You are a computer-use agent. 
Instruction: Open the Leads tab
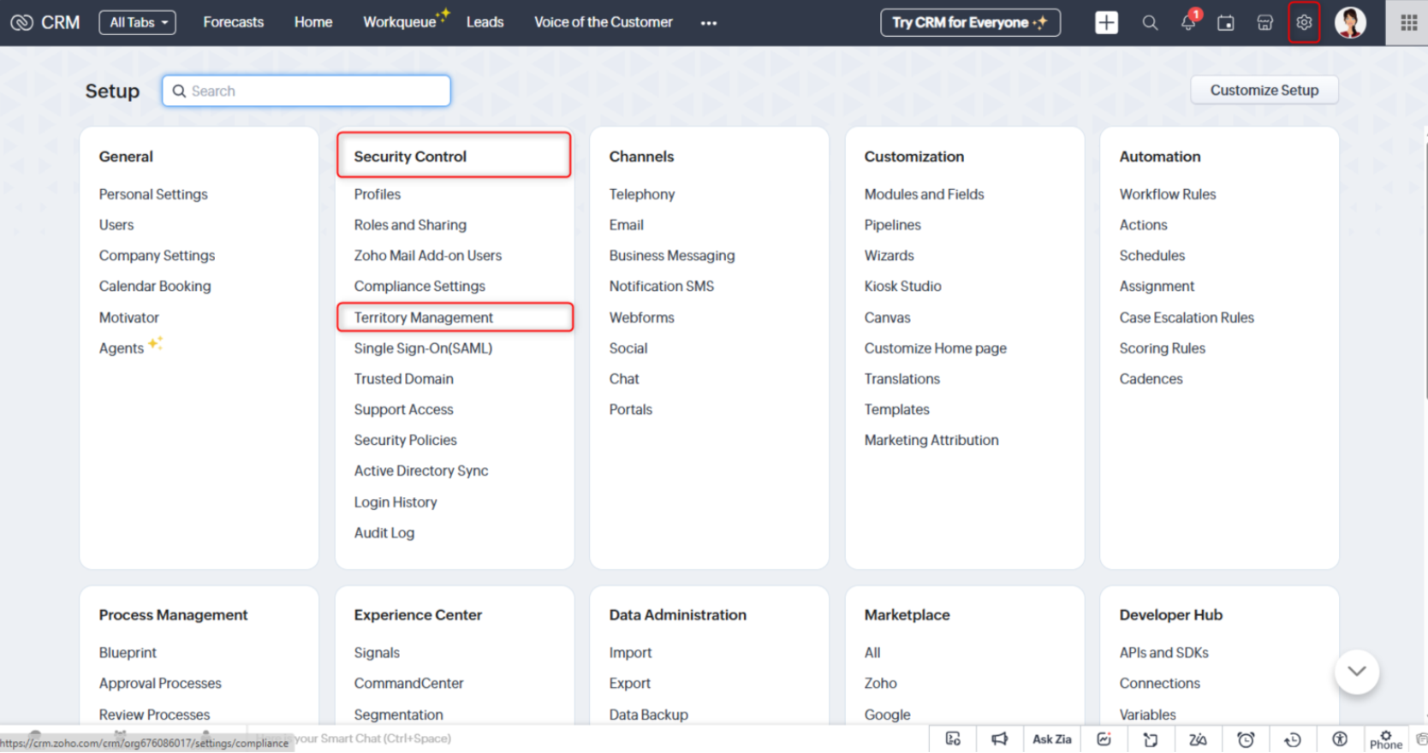coord(485,22)
